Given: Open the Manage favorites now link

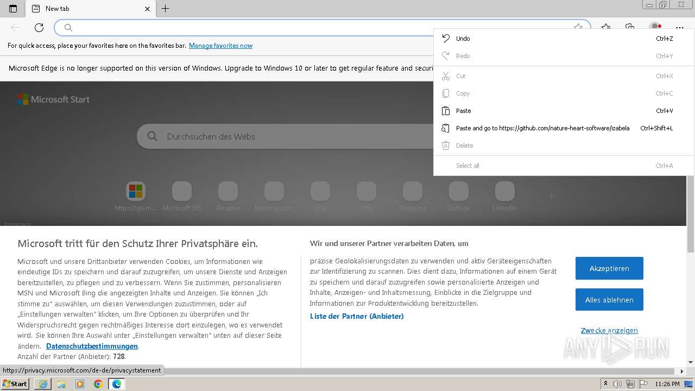Looking at the screenshot, I should [220, 46].
